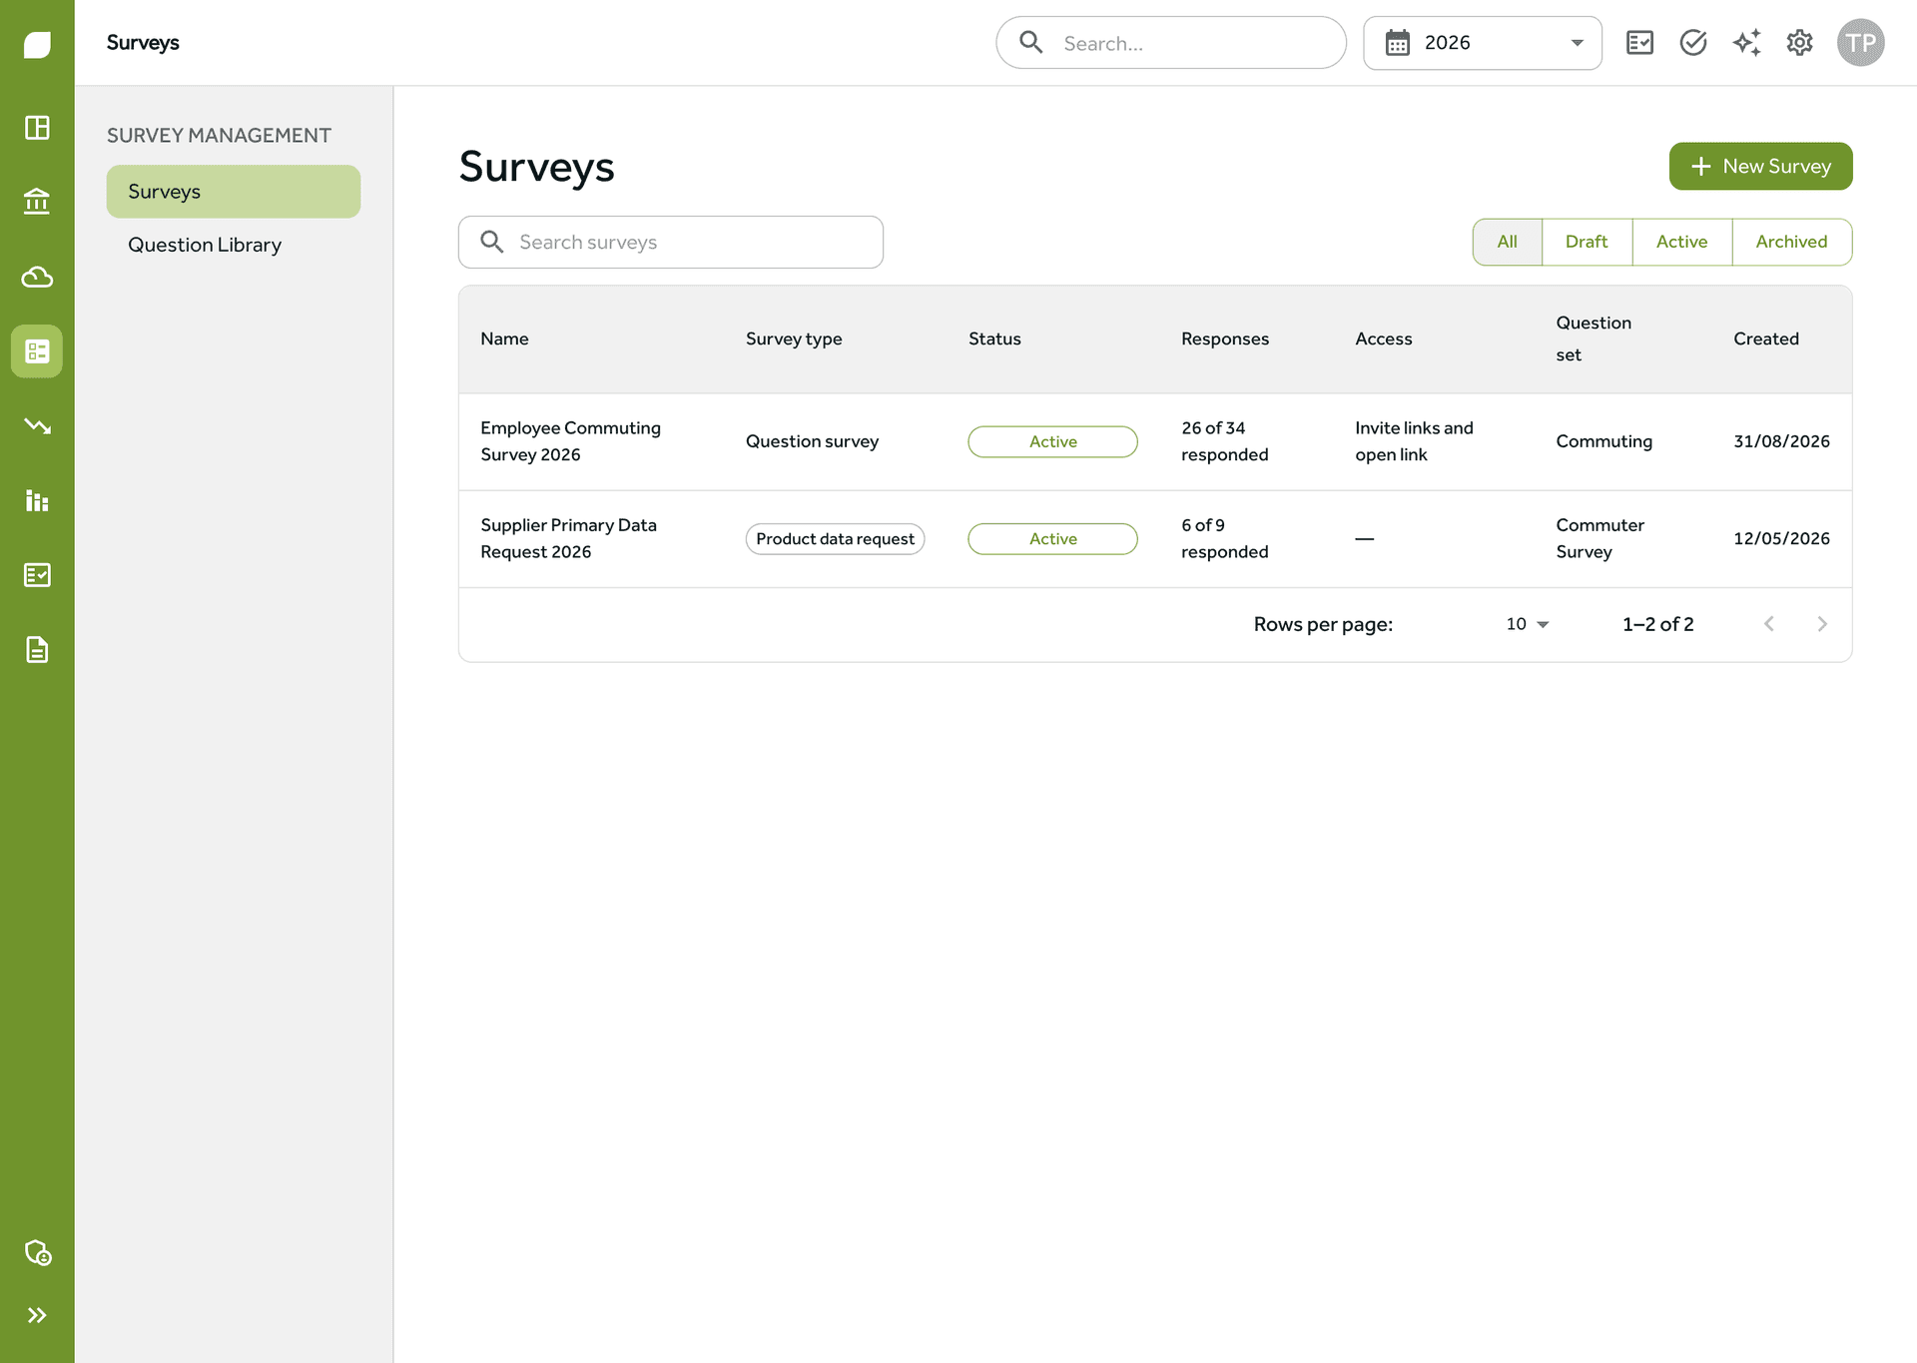Go to next page of surveys table
This screenshot has width=1917, height=1363.
pos(1822,624)
